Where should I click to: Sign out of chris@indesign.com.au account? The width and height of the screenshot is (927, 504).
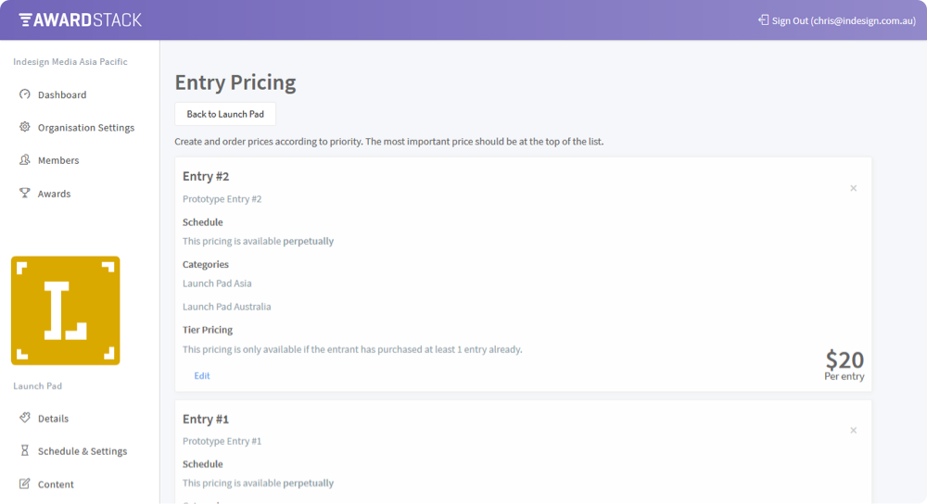pos(844,20)
